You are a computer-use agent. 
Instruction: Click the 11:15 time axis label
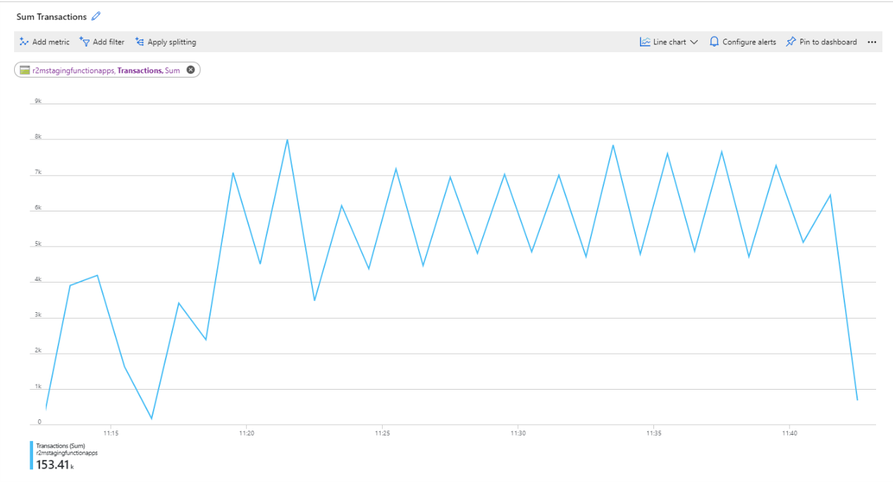click(x=110, y=433)
